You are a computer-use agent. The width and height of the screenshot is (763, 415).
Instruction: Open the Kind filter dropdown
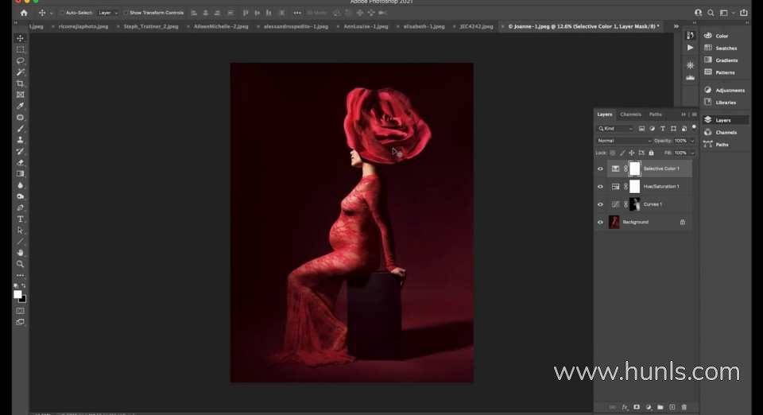pyautogui.click(x=615, y=129)
